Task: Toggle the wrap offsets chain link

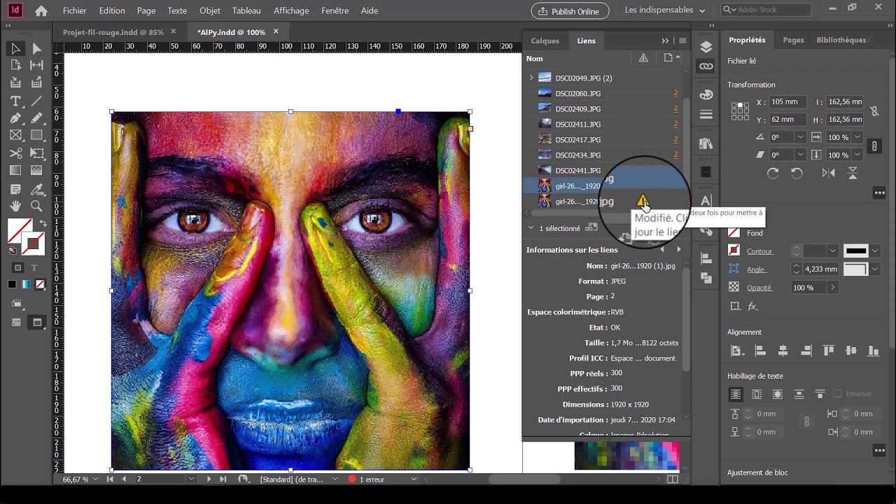Action: [x=806, y=421]
